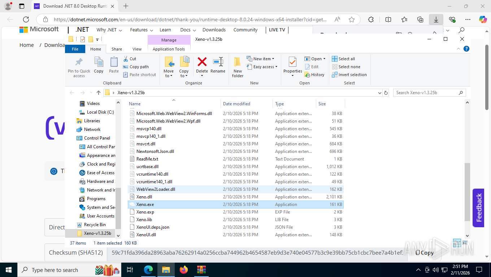Image resolution: width=491 pixels, height=277 pixels.
Task: Open the File ribbon tab
Action: (75, 49)
